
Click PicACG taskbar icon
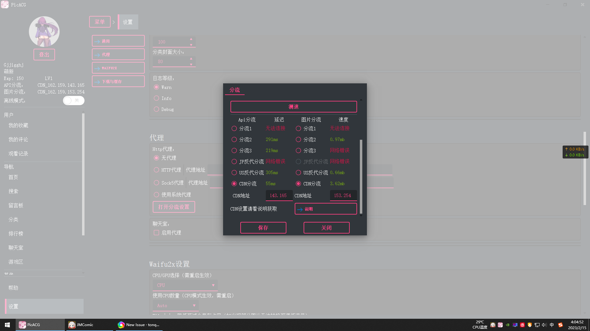[40, 325]
